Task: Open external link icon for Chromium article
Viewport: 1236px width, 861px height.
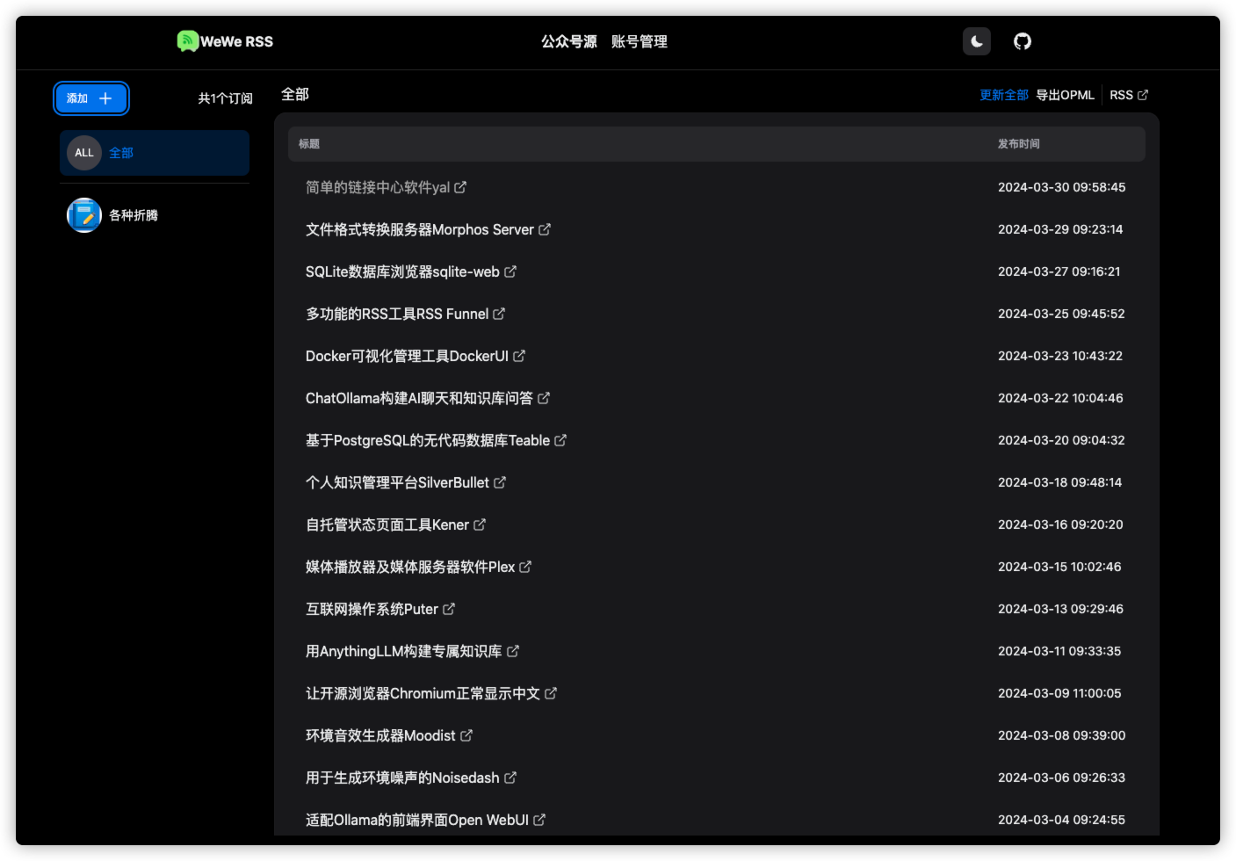Action: [x=551, y=693]
